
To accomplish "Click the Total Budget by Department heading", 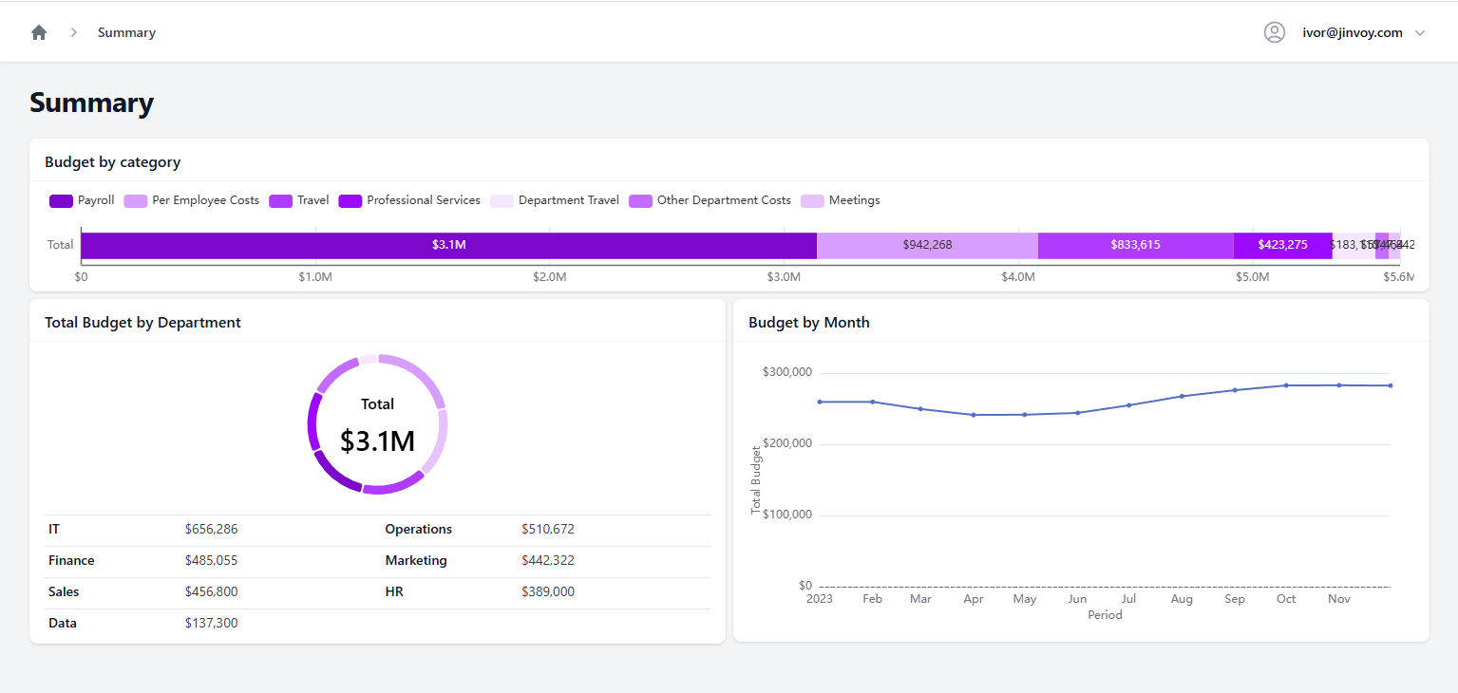I will (142, 323).
